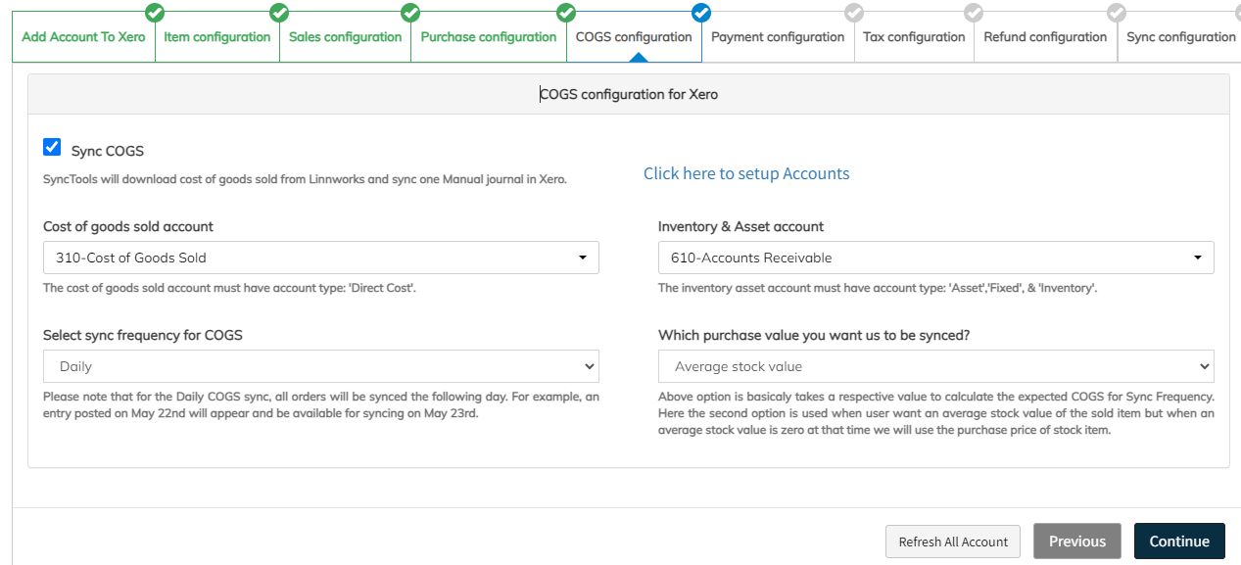Screen dimensions: 1241x565
Task: Switch to Payment configuration tab
Action: [777, 37]
